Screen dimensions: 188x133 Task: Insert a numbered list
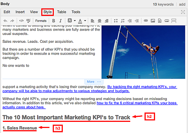click(123, 21)
